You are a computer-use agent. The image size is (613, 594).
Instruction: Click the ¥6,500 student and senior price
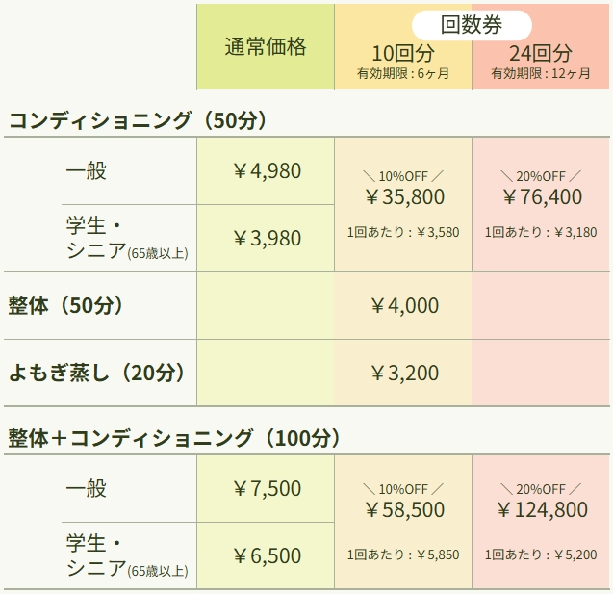(x=266, y=555)
